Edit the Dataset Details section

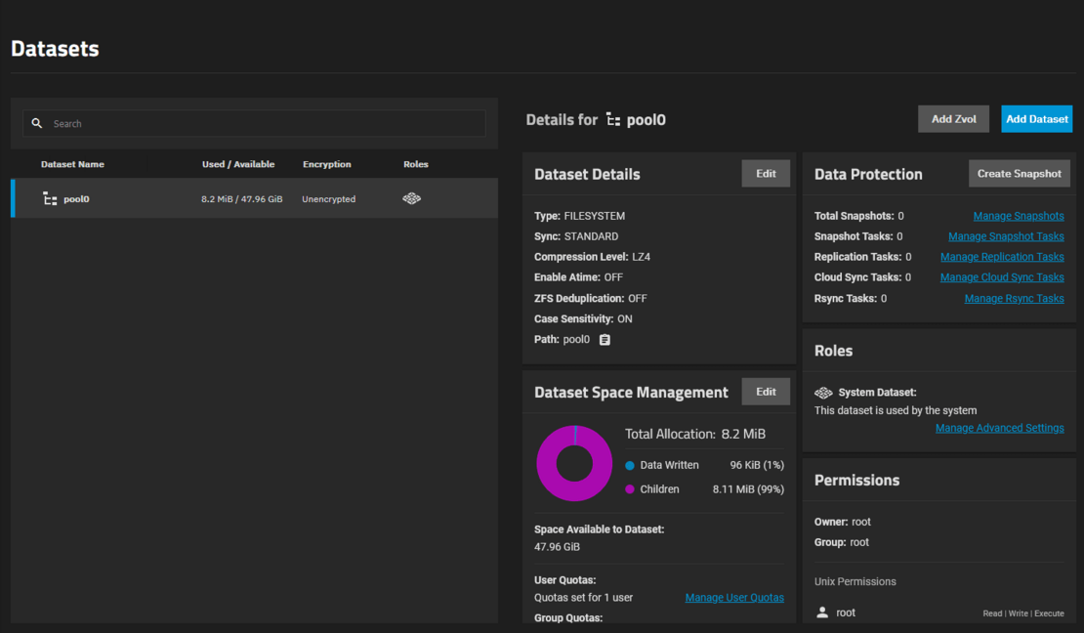[x=766, y=173]
